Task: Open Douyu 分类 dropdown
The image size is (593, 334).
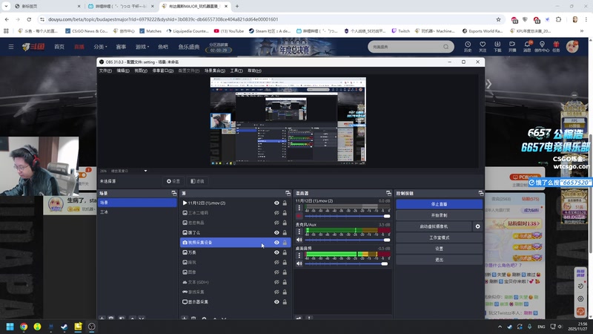Action: pos(100,47)
